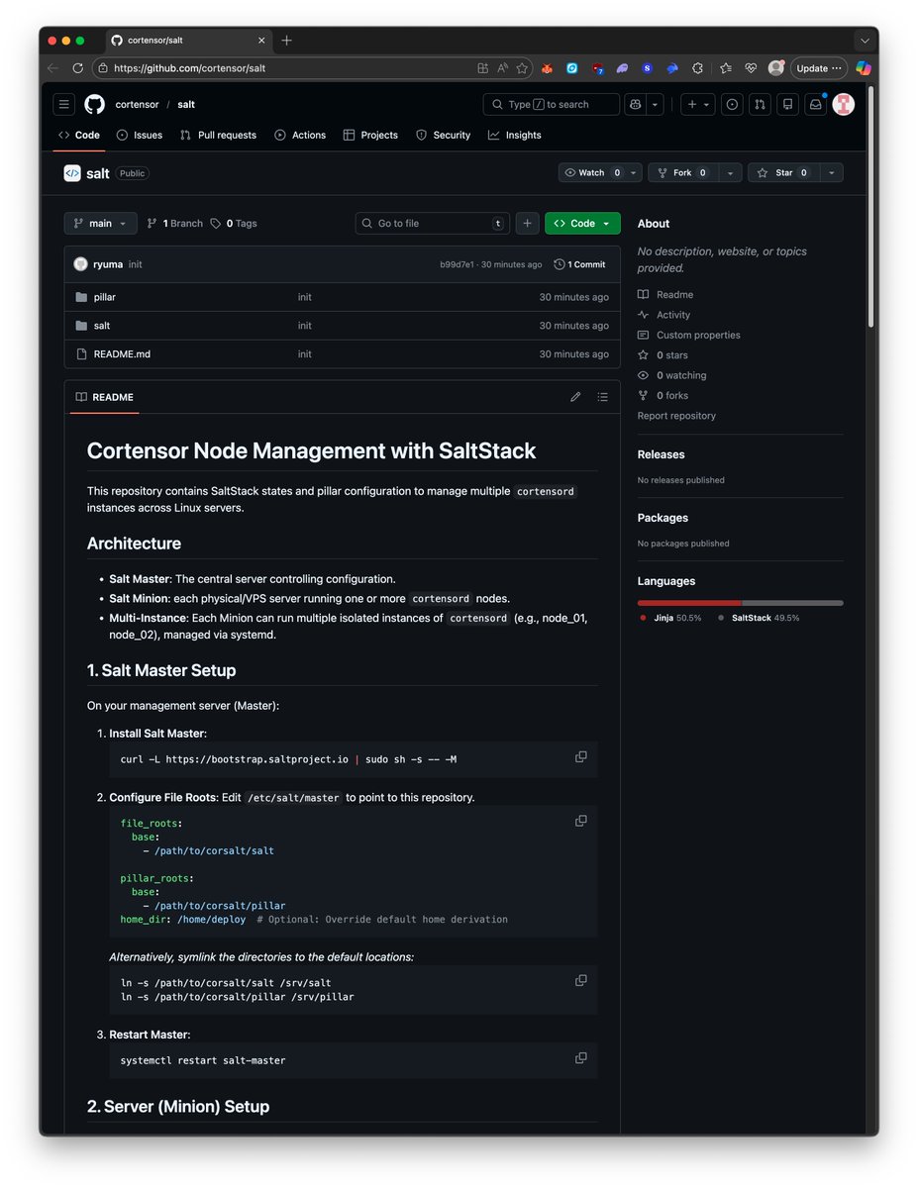Click the SaltStack 49.5% language entry
The image size is (918, 1188).
coord(759,618)
